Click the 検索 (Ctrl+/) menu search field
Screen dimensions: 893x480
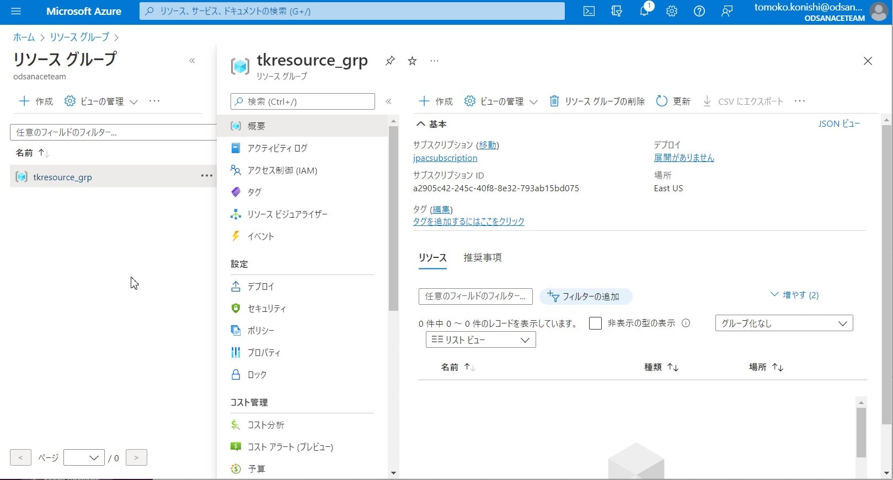[x=303, y=101]
